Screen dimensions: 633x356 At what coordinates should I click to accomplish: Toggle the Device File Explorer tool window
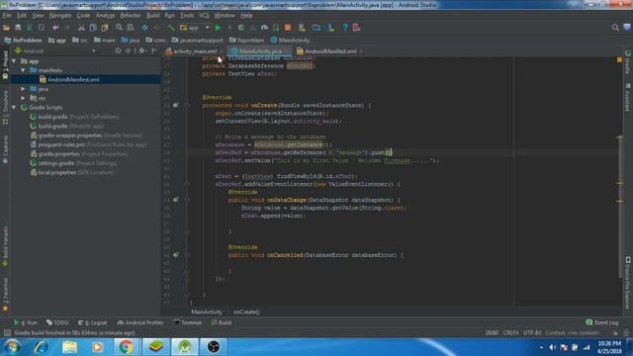[x=628, y=283]
